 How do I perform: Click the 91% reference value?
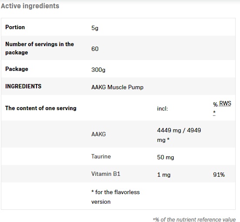coord(219,175)
